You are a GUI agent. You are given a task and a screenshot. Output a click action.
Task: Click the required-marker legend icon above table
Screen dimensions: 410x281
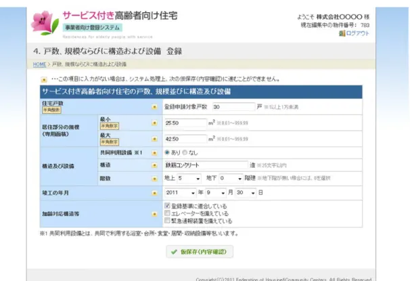tap(44, 79)
